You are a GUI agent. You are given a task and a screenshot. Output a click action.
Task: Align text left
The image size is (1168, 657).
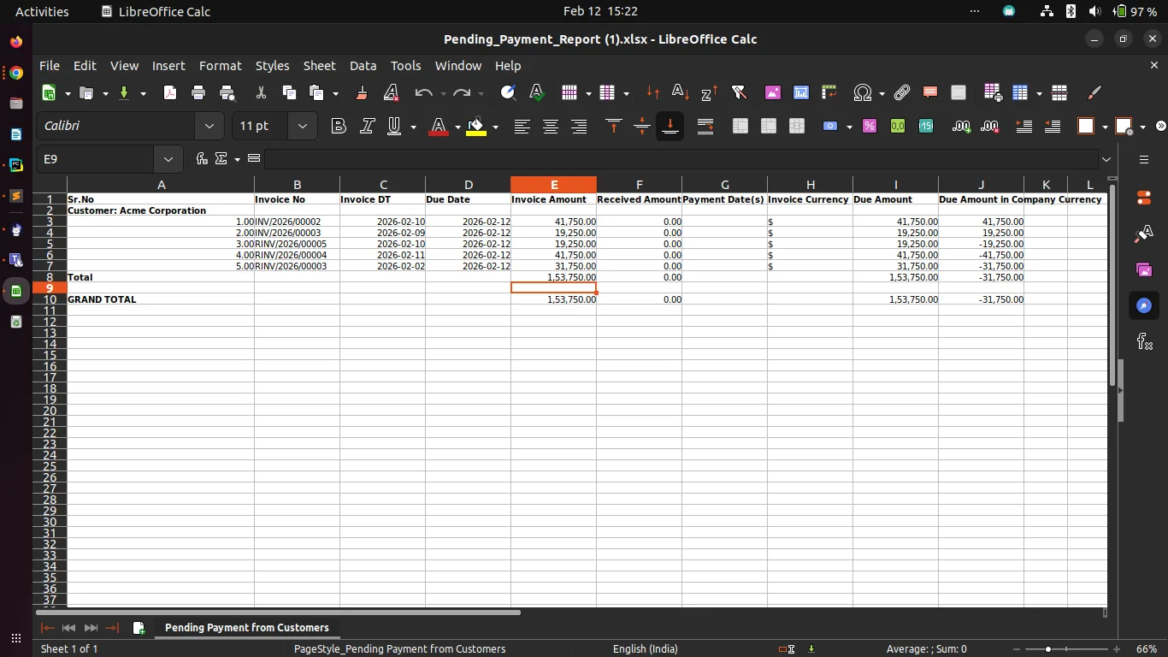[x=522, y=127]
